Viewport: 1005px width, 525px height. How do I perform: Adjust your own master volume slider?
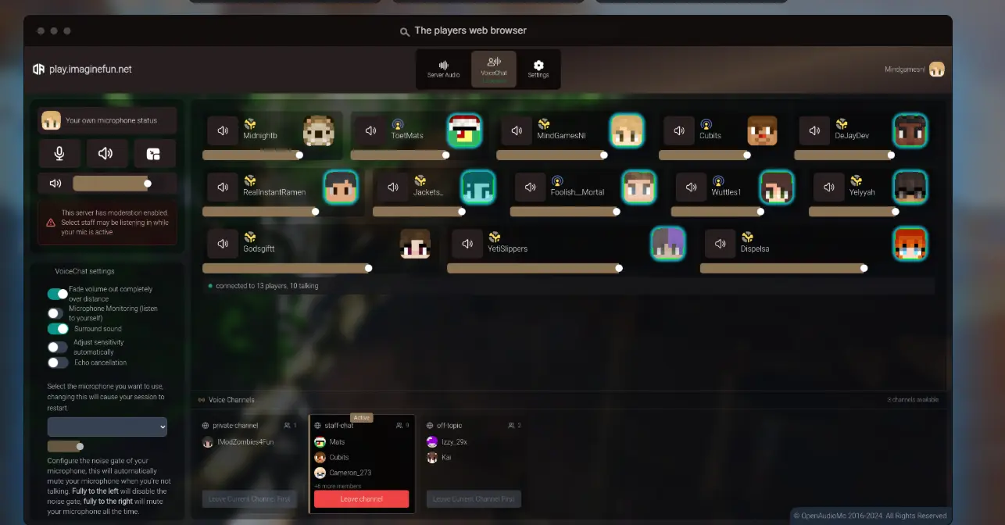pyautogui.click(x=110, y=184)
